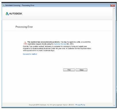The image size is (119, 110).
Task: Click the Print button
Action: click(69, 70)
